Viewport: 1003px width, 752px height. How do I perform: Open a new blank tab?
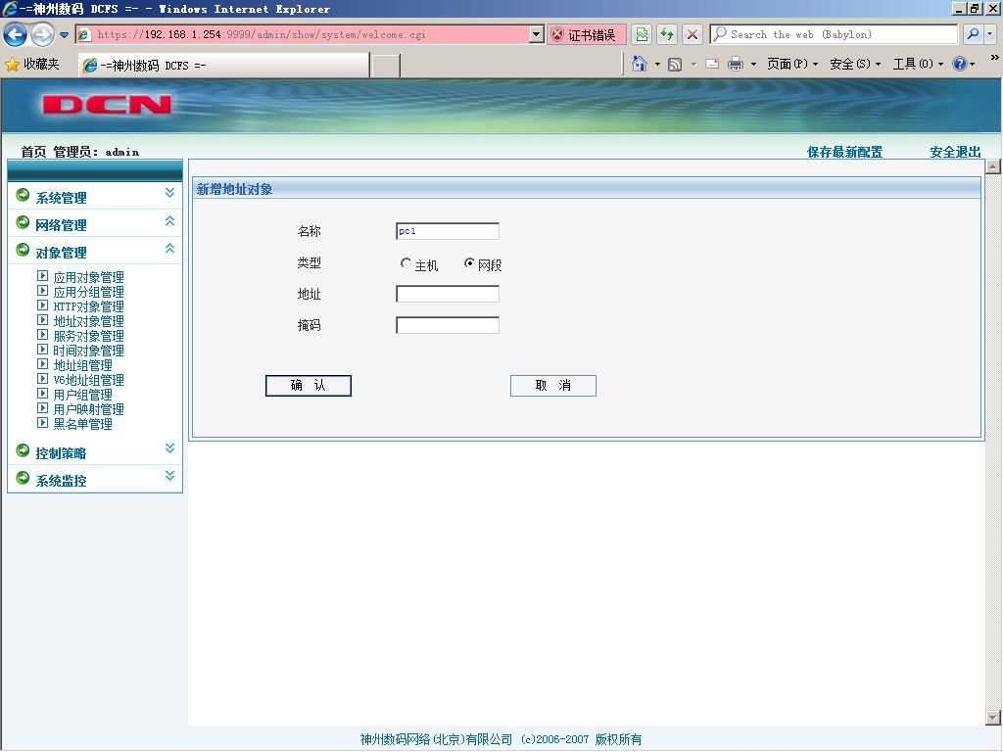(386, 66)
